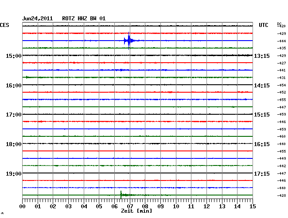Click the CES time zone label
The image size is (288, 218).
(4, 25)
